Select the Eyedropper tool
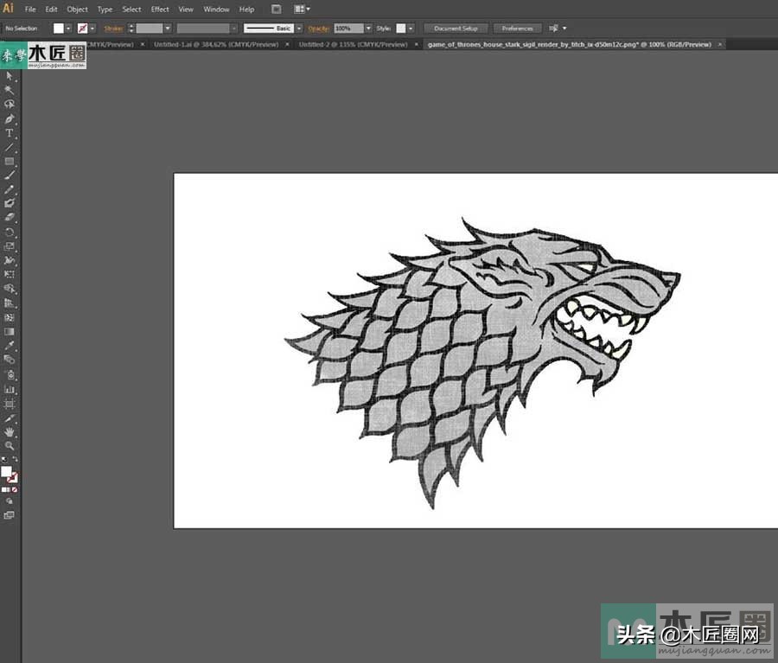 [9, 346]
